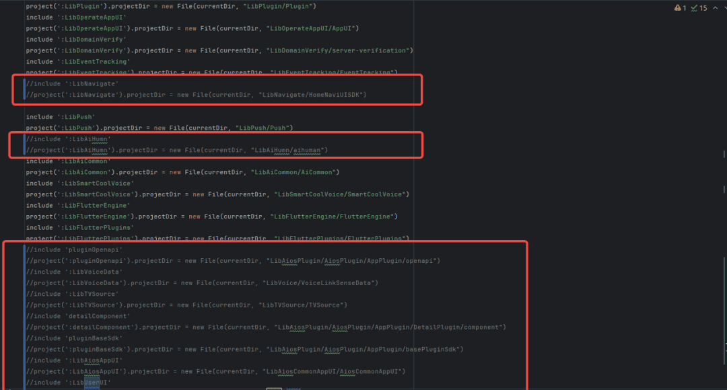Place cursor on project(':LibPlugin') line

coord(171,7)
